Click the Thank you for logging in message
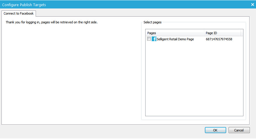The height and width of the screenshot is (139, 256). coord(52,22)
